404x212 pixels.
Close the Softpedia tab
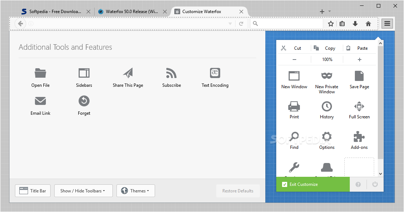[x=88, y=12]
